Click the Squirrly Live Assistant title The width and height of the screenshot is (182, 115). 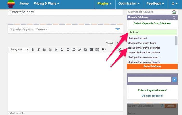coord(141,106)
